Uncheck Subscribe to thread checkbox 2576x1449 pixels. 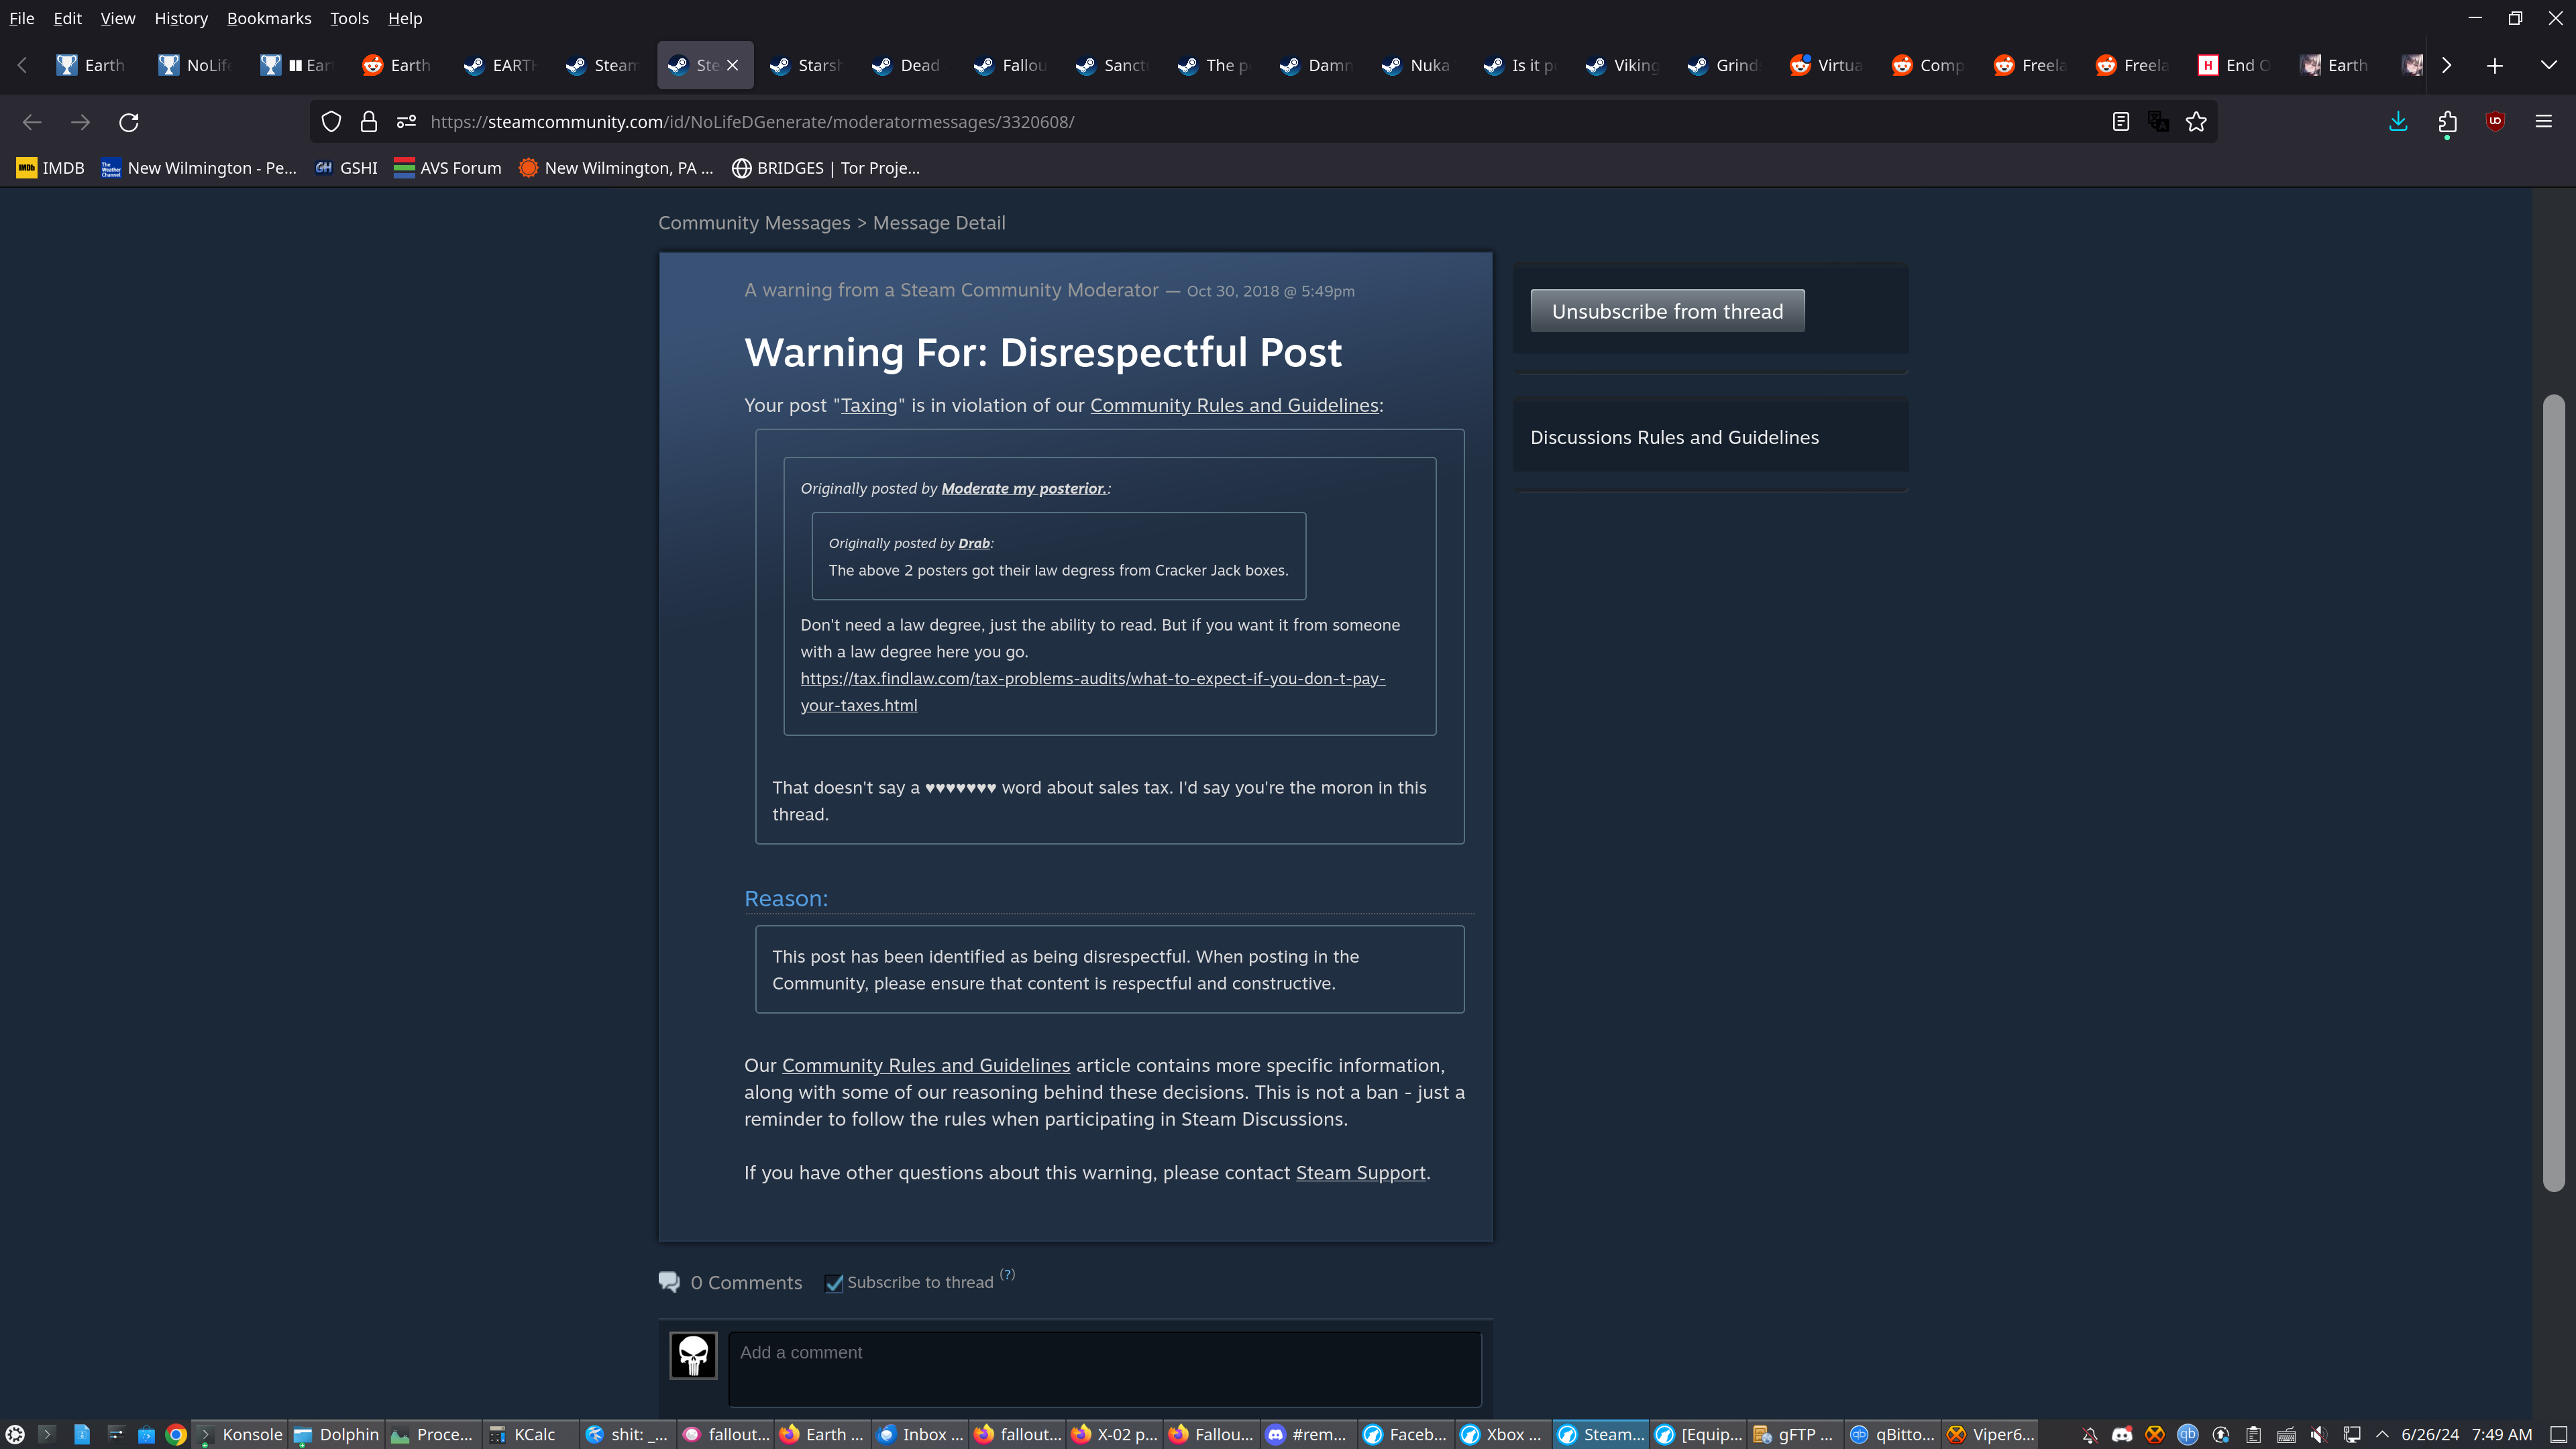tap(834, 1283)
